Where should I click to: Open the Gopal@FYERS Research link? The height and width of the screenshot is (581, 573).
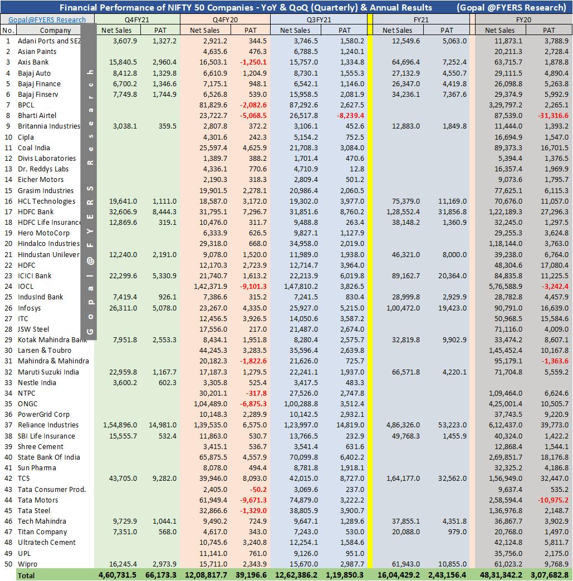tap(47, 19)
